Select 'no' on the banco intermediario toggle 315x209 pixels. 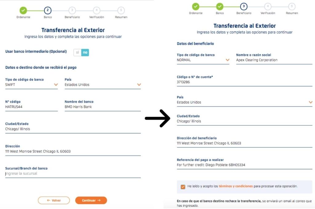click(x=85, y=52)
